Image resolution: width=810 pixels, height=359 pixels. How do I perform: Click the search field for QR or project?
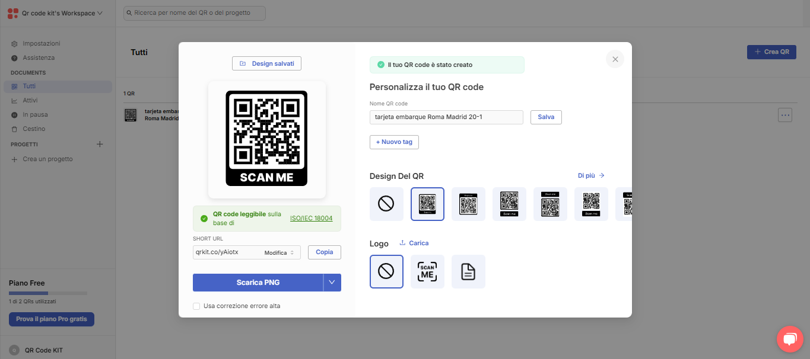coord(195,12)
